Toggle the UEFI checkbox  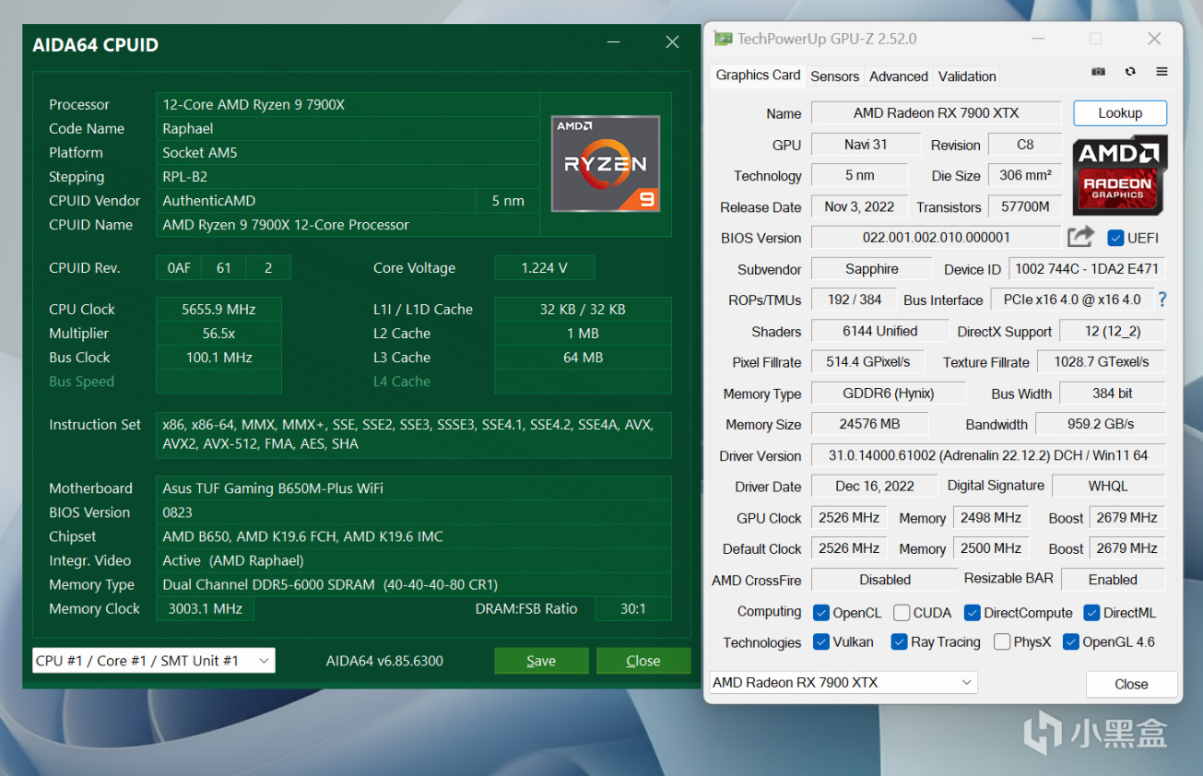click(1115, 238)
